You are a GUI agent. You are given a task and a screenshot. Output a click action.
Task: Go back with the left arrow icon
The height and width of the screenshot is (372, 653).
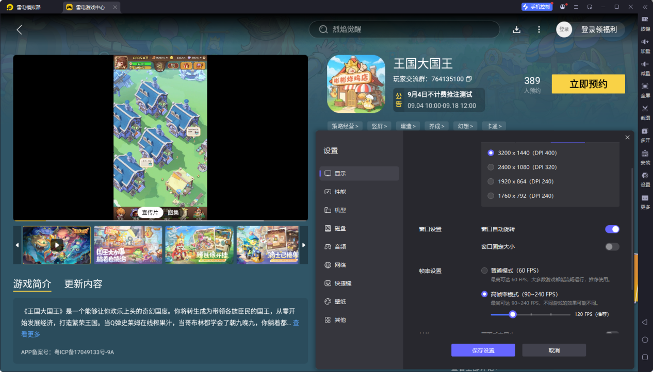pos(19,30)
